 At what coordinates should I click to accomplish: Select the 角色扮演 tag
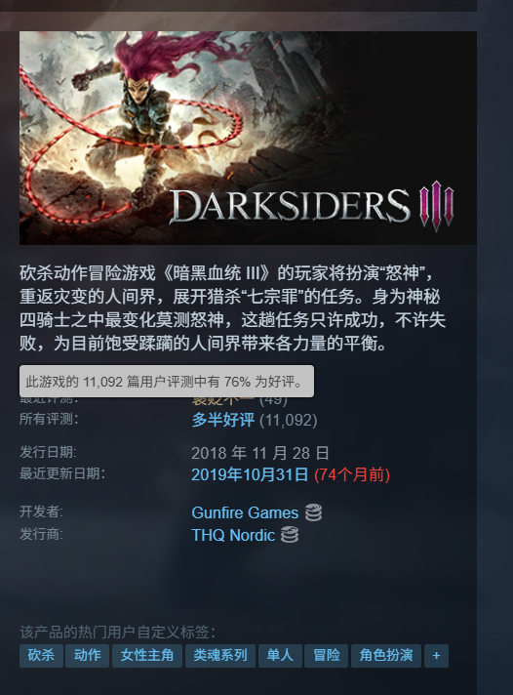click(386, 656)
